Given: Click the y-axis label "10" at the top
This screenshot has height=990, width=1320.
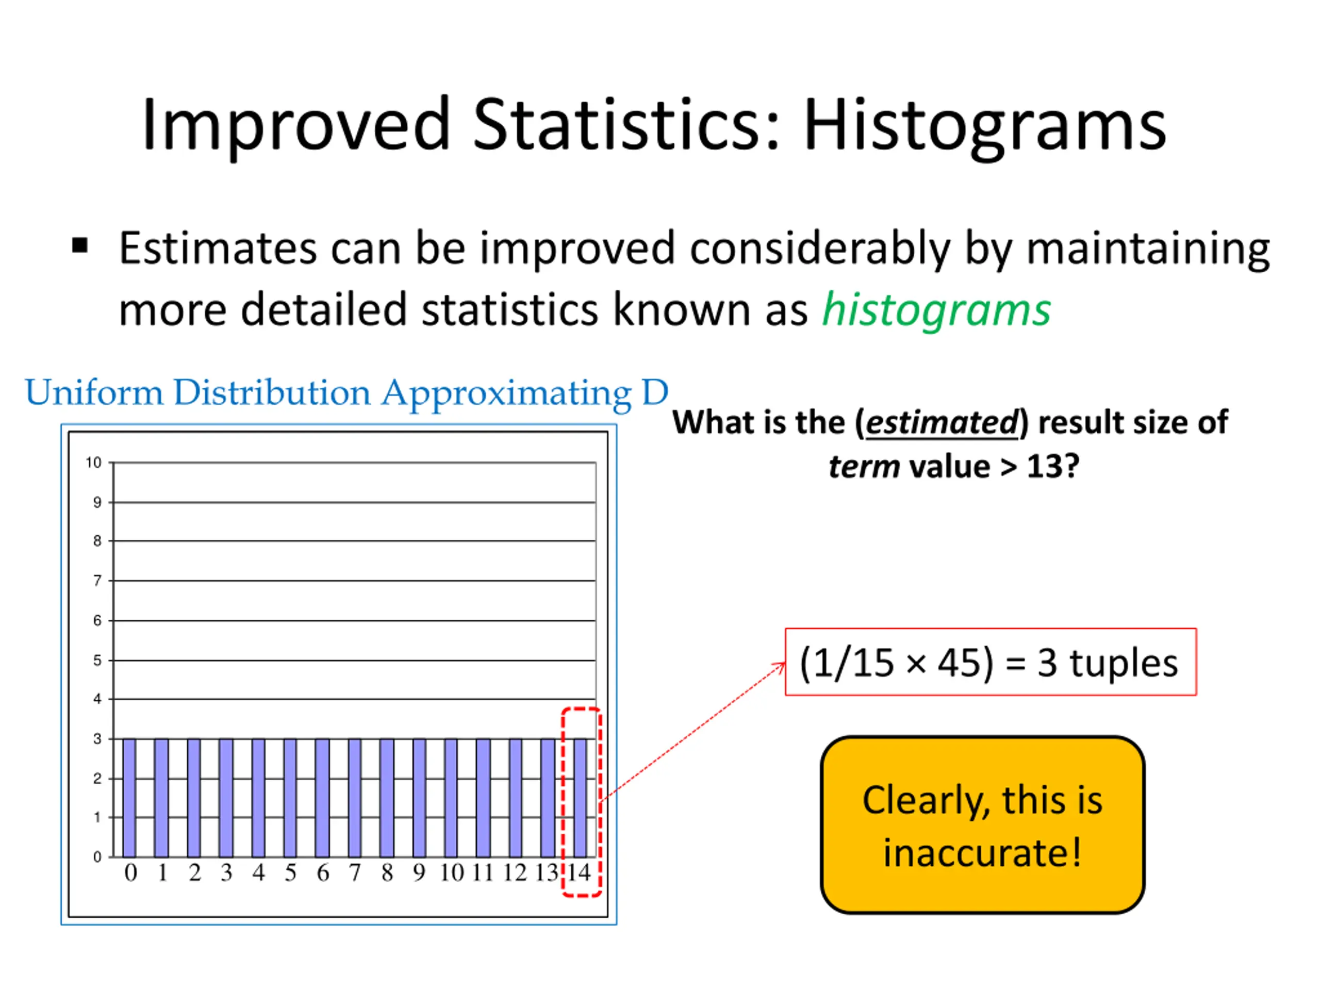Looking at the screenshot, I should click(x=94, y=463).
